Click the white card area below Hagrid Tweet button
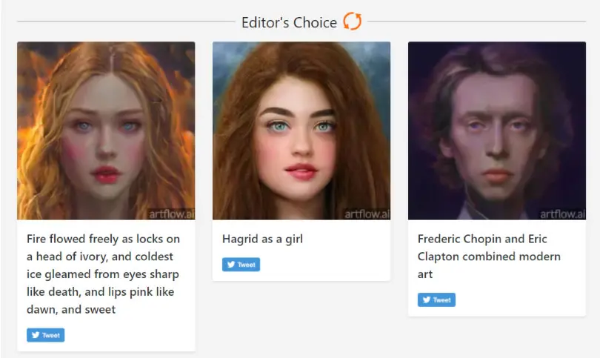This screenshot has height=358, width=600. click(x=301, y=276)
